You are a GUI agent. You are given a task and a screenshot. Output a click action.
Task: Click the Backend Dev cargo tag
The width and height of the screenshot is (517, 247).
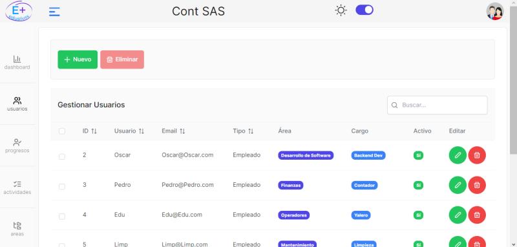click(x=368, y=155)
